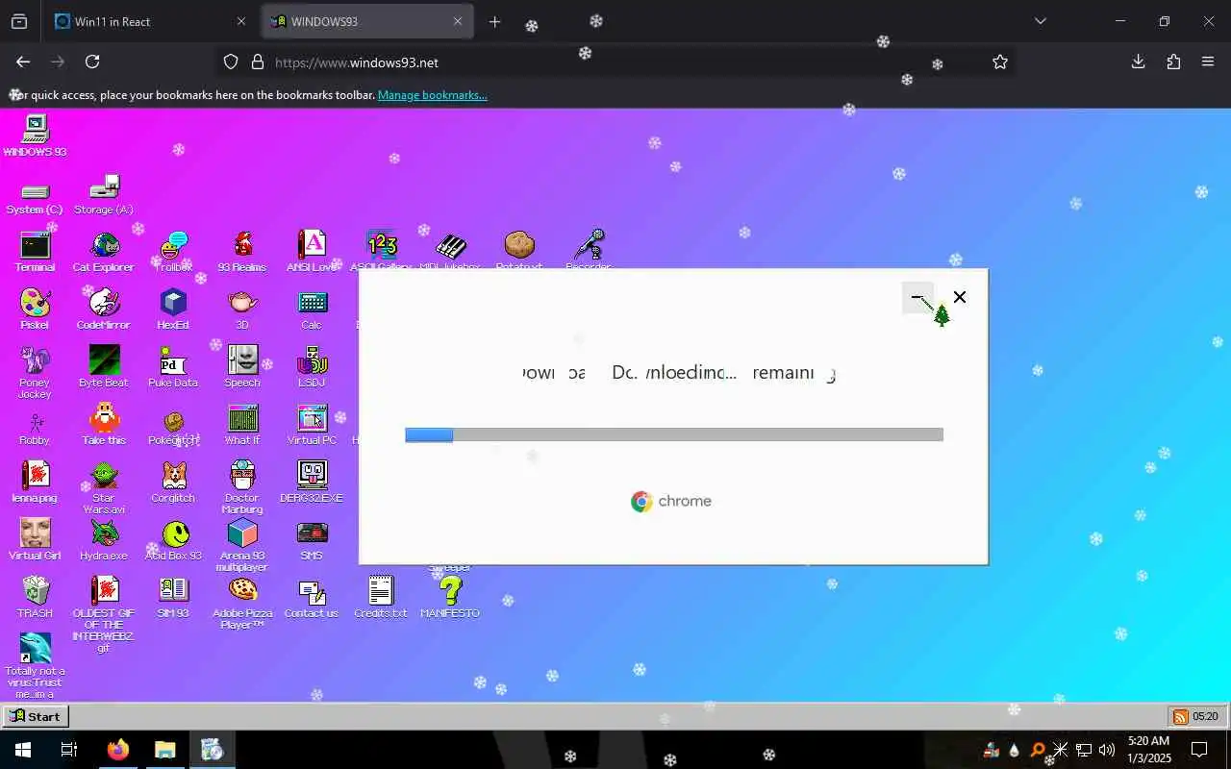Launch the 93 Realms icon

tap(242, 253)
